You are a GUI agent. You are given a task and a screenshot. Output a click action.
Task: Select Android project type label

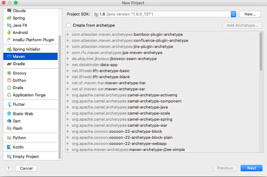point(20,32)
